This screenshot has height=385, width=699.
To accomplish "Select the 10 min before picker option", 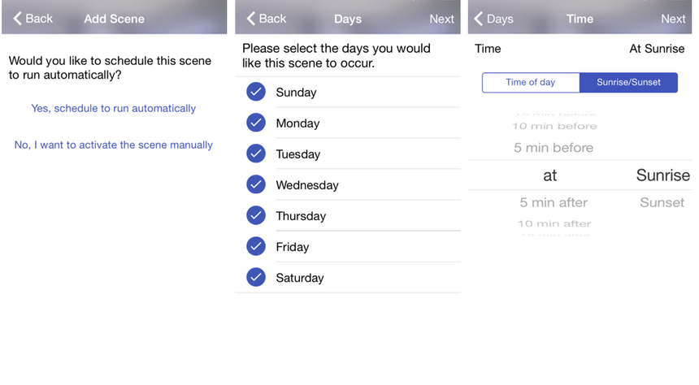I will click(554, 126).
